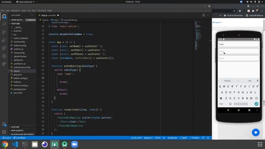Open the Source Control view
Screen dimensions: 265x149
point(4,32)
